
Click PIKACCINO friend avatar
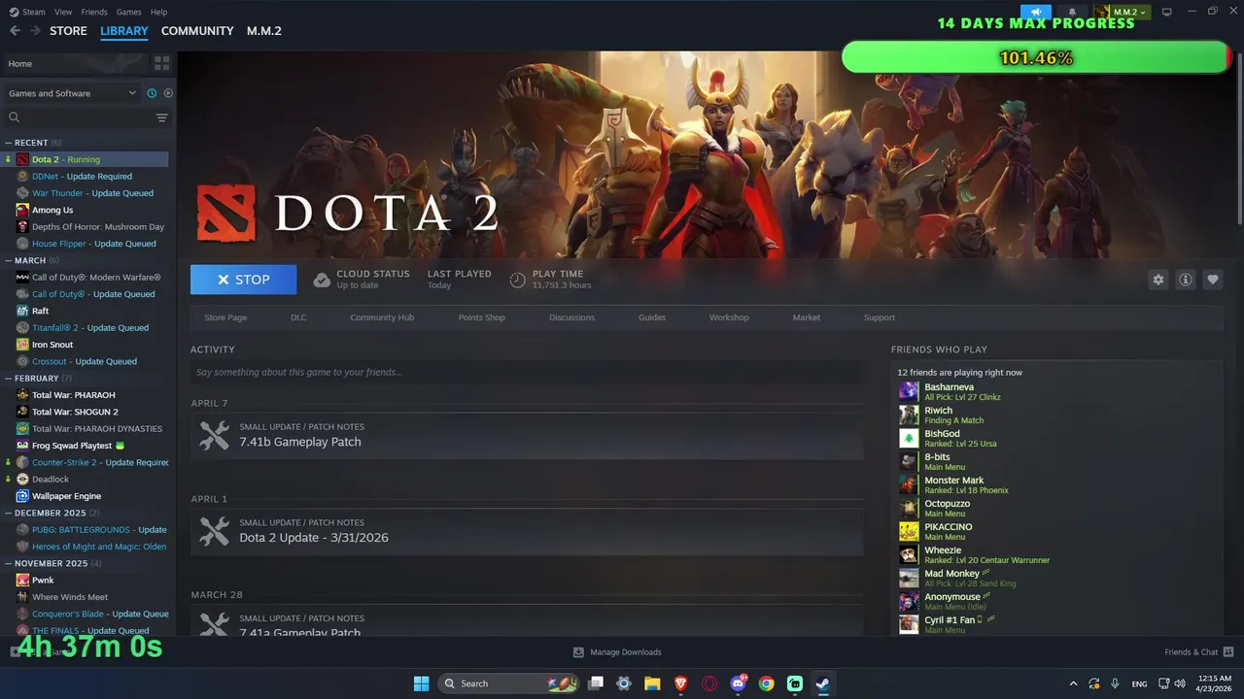909,531
